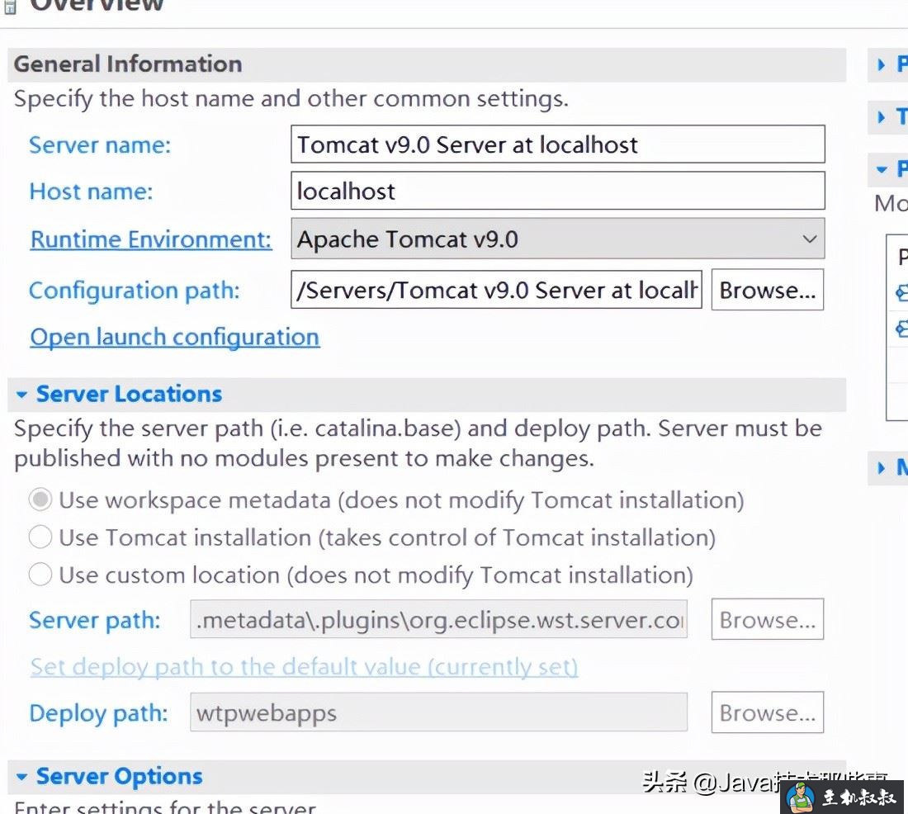This screenshot has height=814, width=908.
Task: Expand the second collapsed right-side section starting with T
Action: (x=881, y=117)
